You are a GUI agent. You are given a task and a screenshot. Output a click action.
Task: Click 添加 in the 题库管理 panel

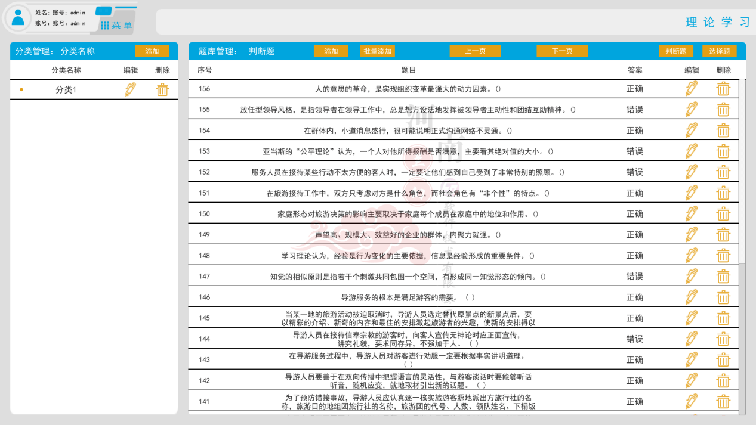pyautogui.click(x=331, y=51)
